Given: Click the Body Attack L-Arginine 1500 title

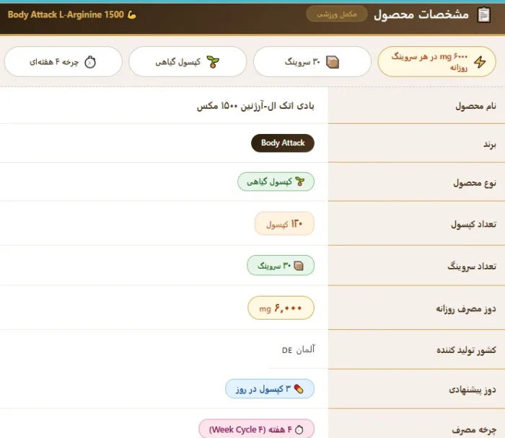Looking at the screenshot, I should (66, 15).
